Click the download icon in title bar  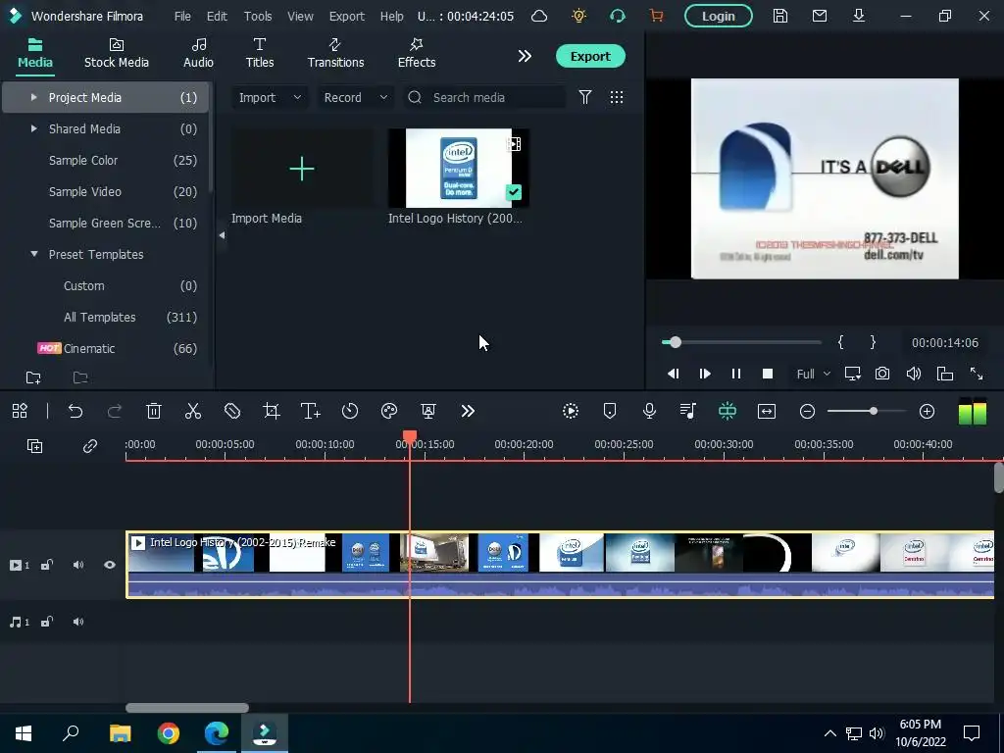859,16
